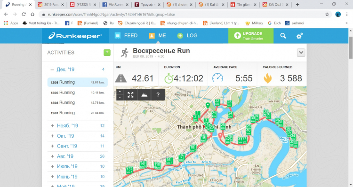Open the Vượt tường lửa bookmark
Image resolution: width=353 pixels, height=187 pixels.
coord(41,23)
